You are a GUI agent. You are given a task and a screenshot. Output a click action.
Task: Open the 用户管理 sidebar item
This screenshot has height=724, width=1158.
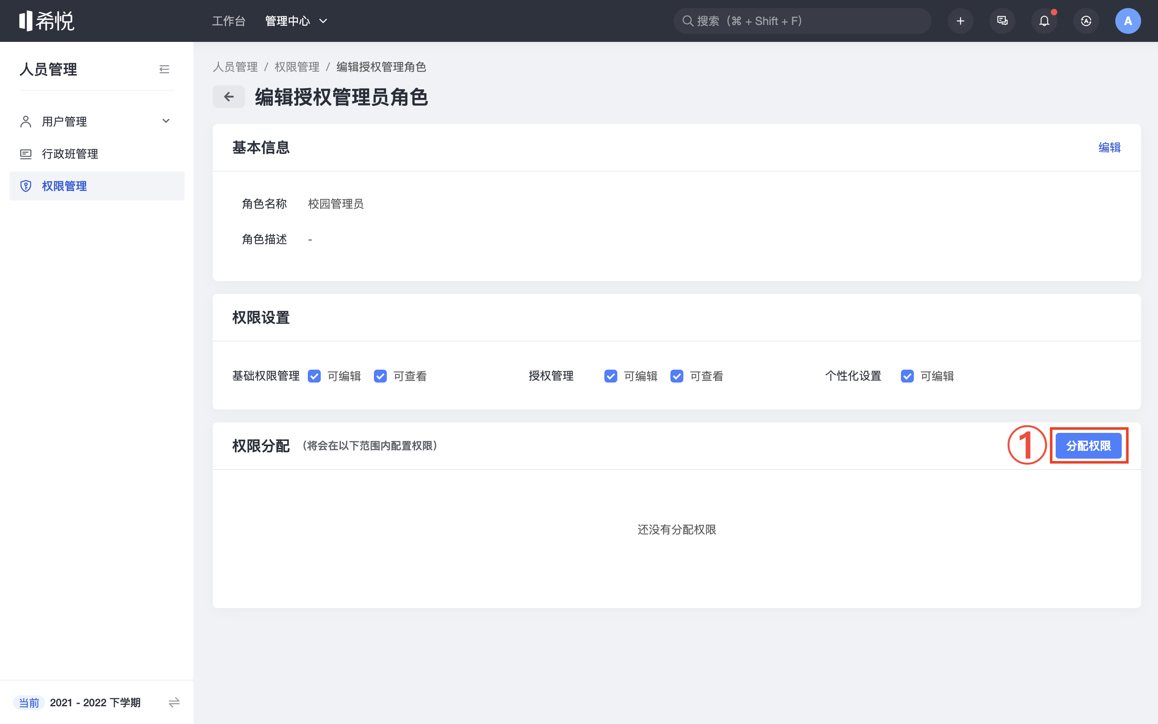click(97, 121)
